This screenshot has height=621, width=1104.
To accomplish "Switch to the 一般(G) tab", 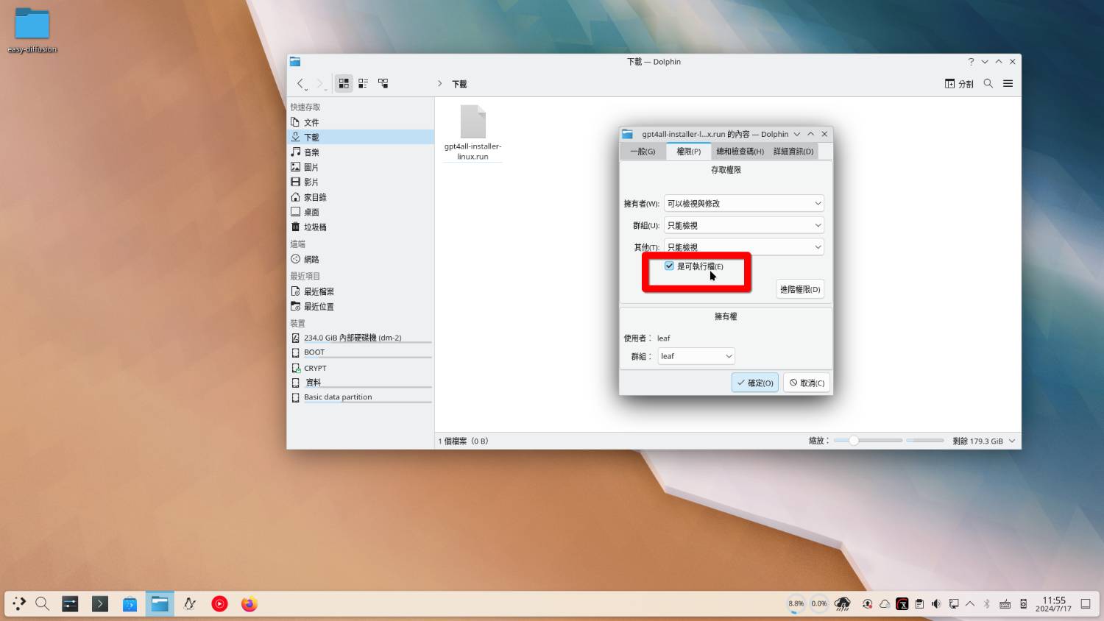I will (643, 151).
